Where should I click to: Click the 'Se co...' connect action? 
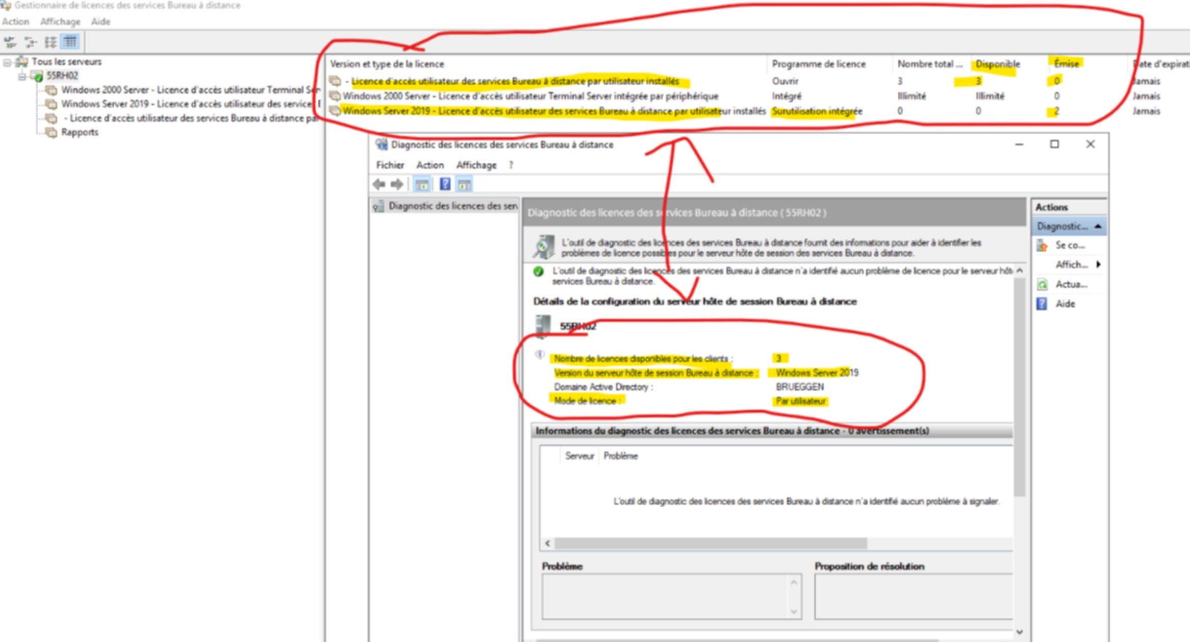[x=1069, y=245]
